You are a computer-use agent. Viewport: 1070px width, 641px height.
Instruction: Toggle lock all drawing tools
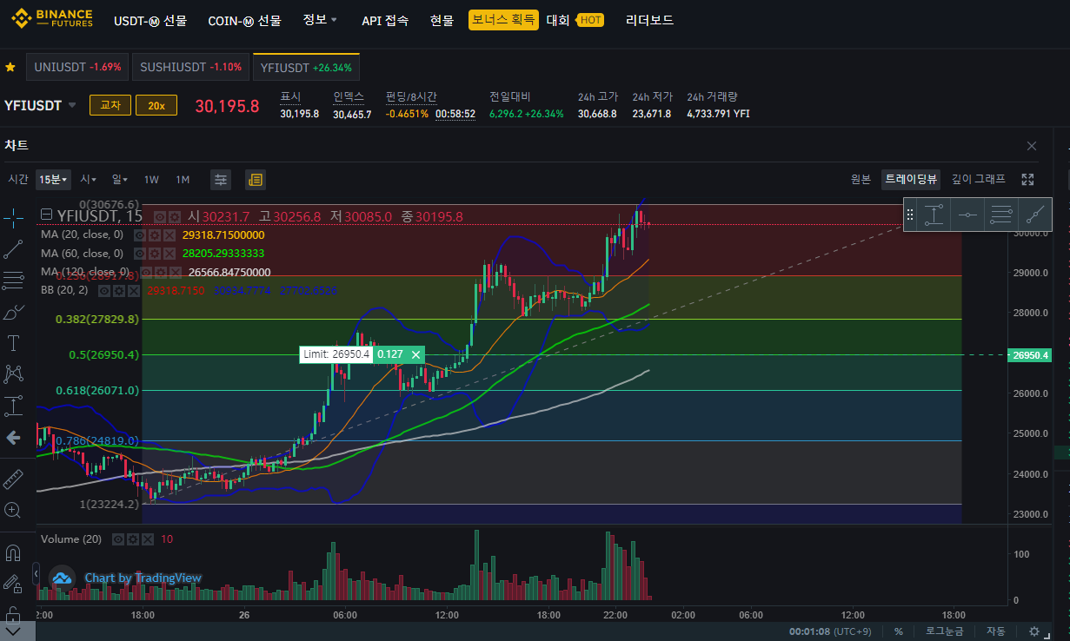(14, 613)
